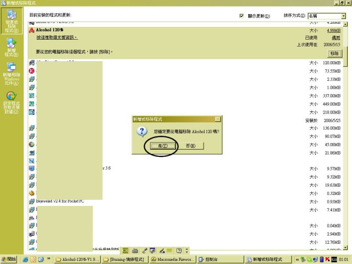Switch to Macromedia Fireworks taskbar button
The height and width of the screenshot is (264, 352).
tap(172, 260)
